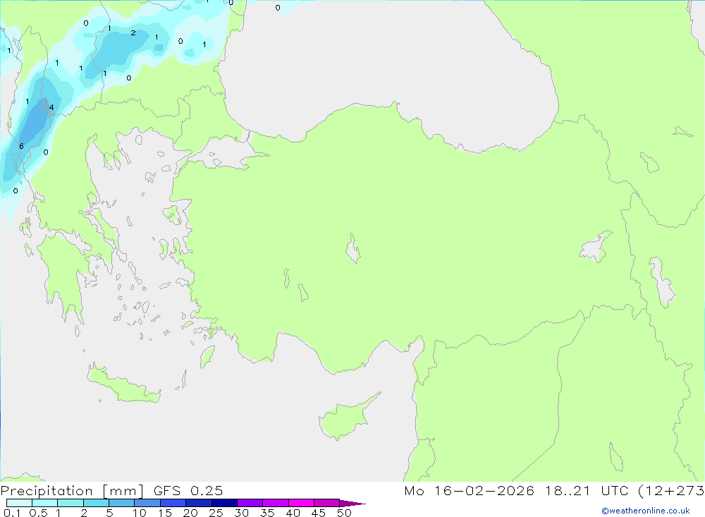
Task: Click the purple arrow tip above 50 mm
Action: [352, 504]
